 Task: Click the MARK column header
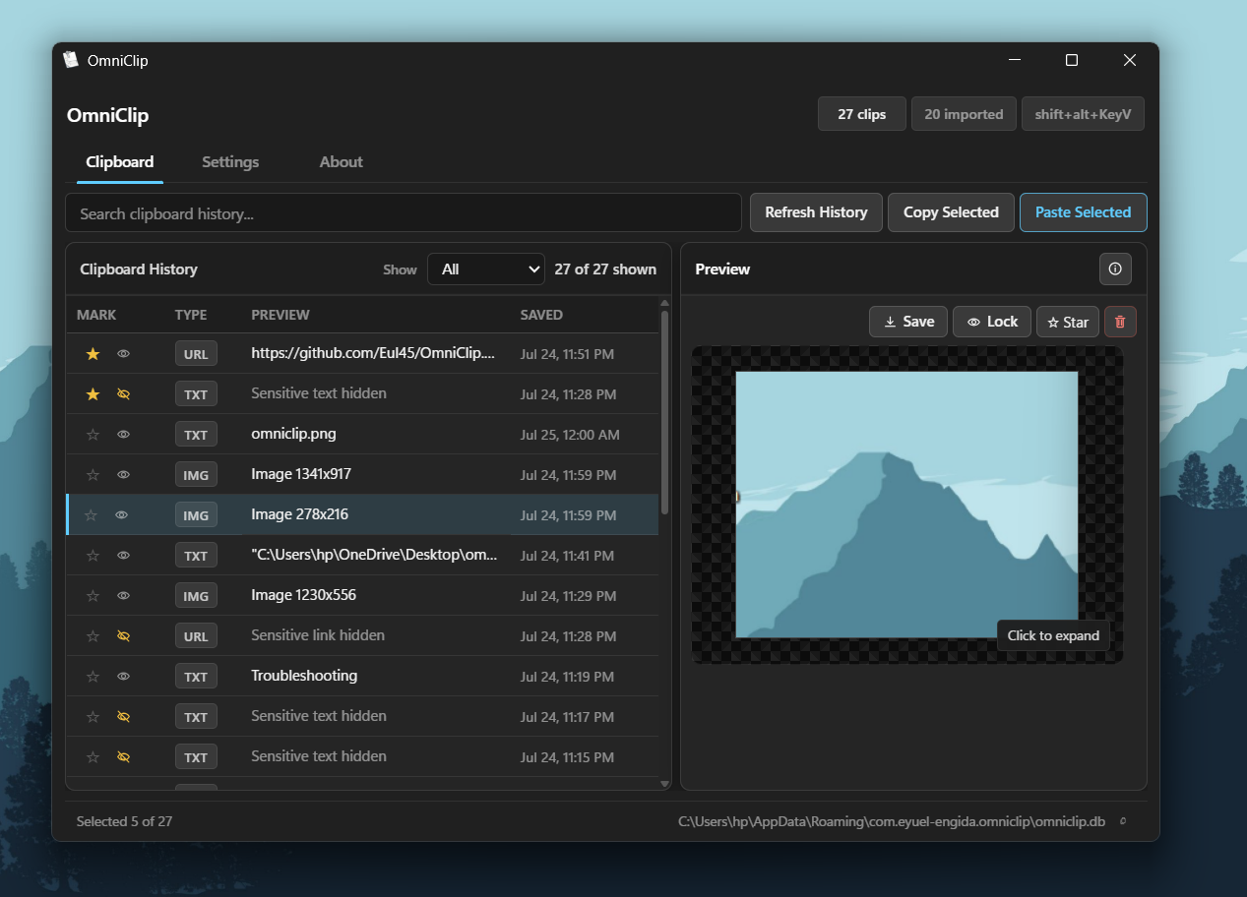pyautogui.click(x=96, y=315)
